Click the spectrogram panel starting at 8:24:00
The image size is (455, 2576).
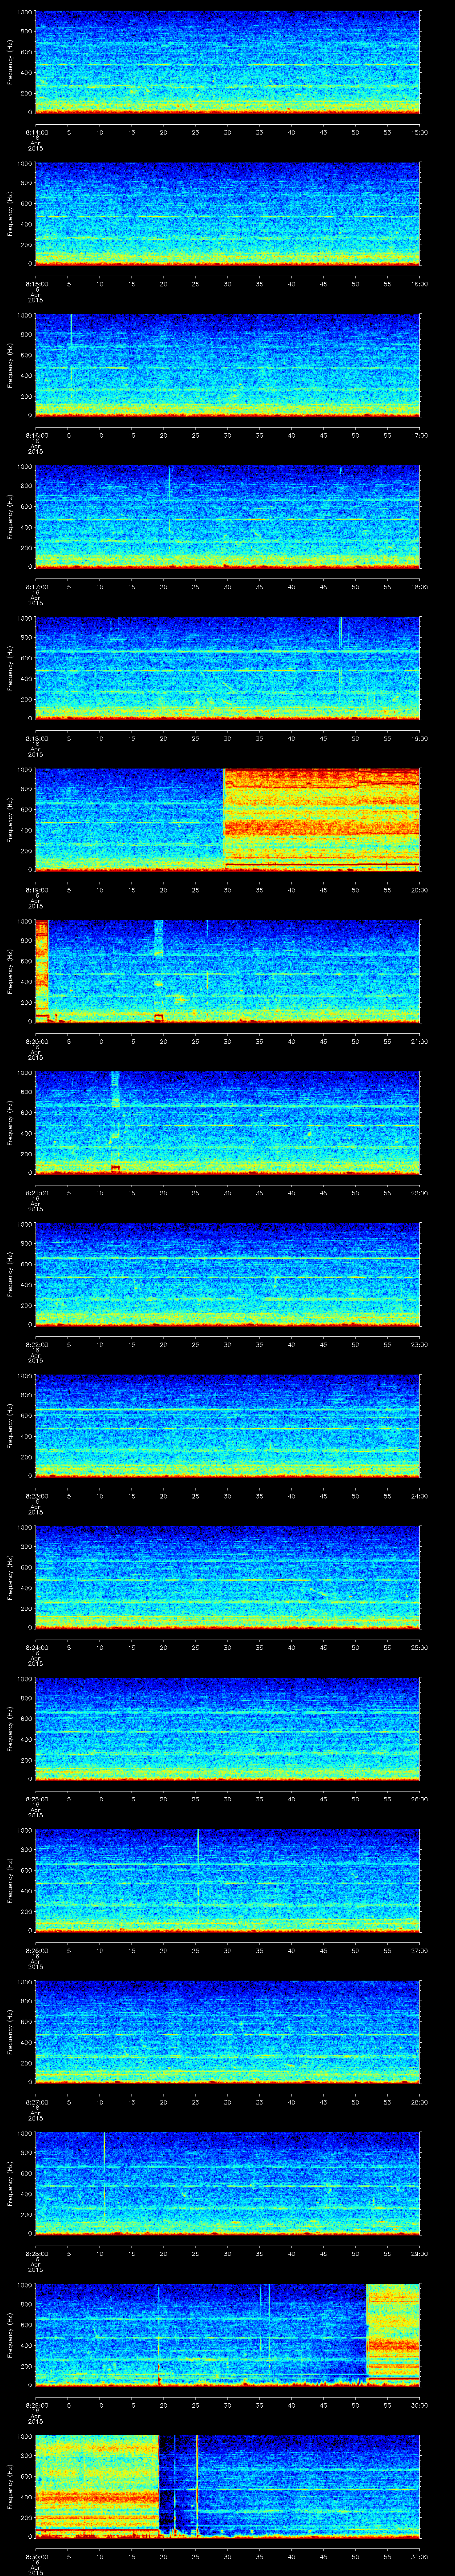click(x=227, y=1578)
